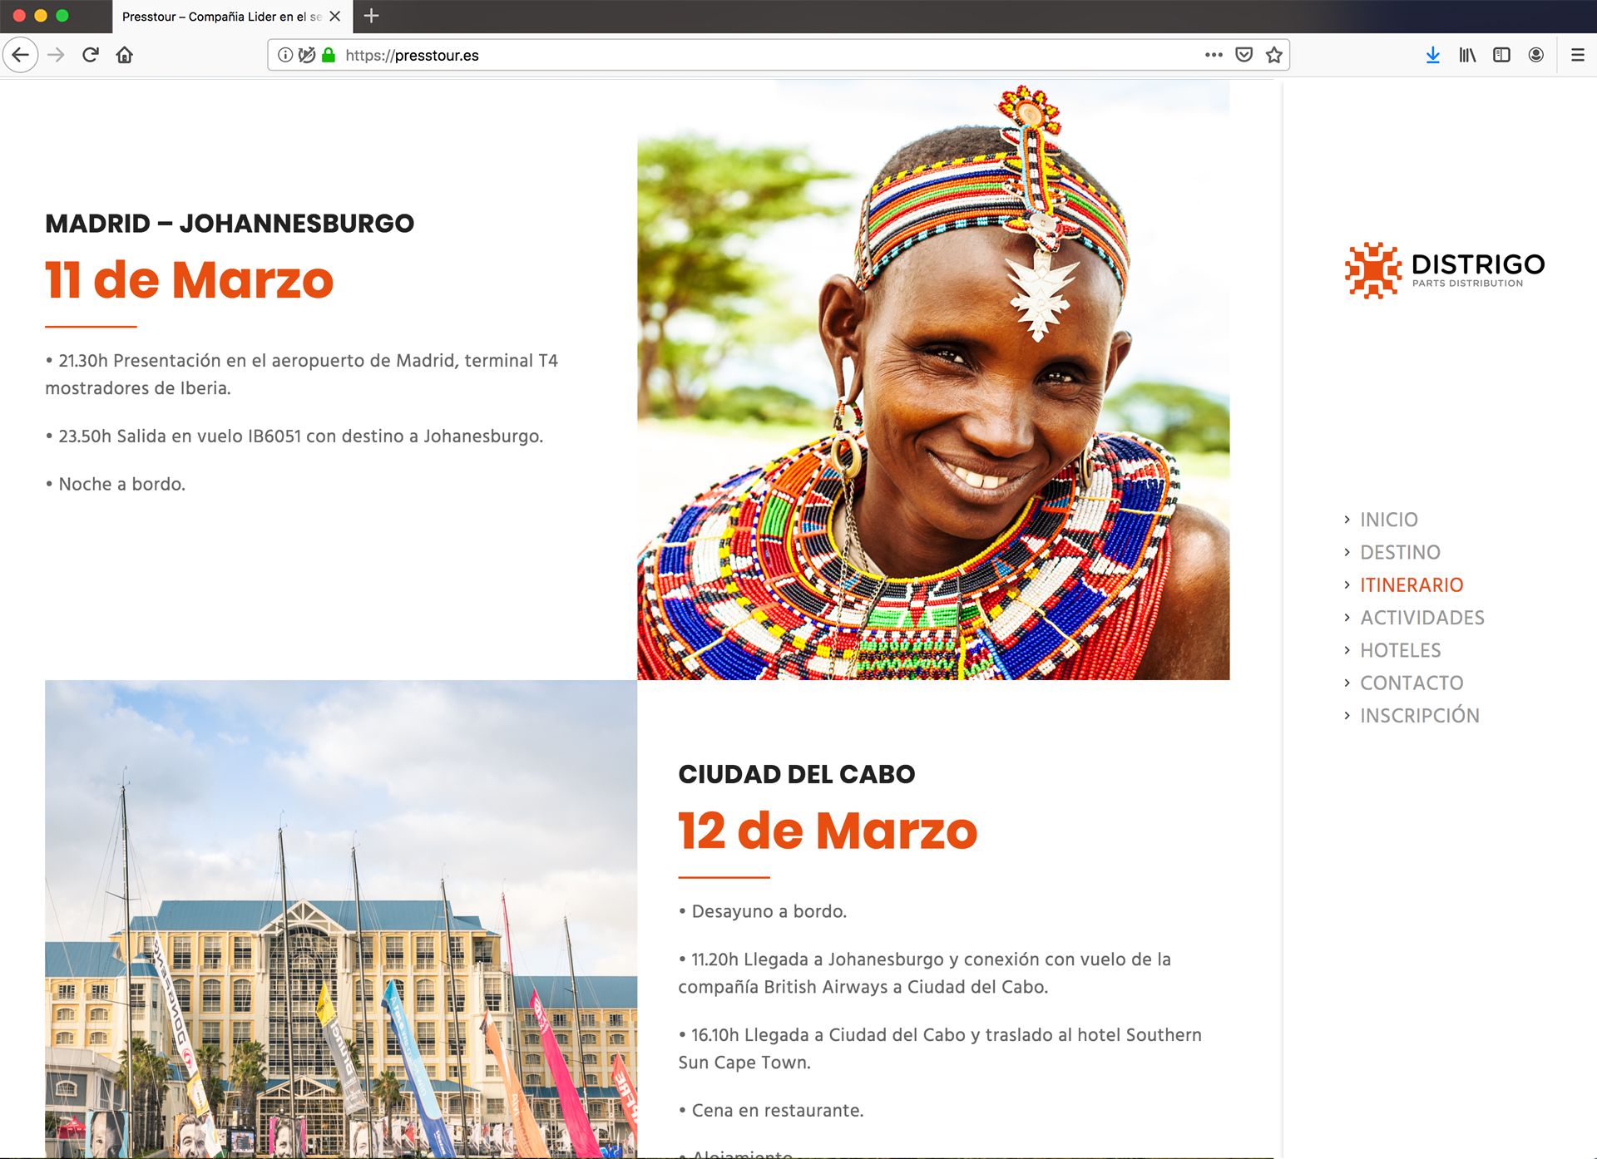Show the library history and bookmarks
1597x1159 pixels.
click(x=1467, y=55)
